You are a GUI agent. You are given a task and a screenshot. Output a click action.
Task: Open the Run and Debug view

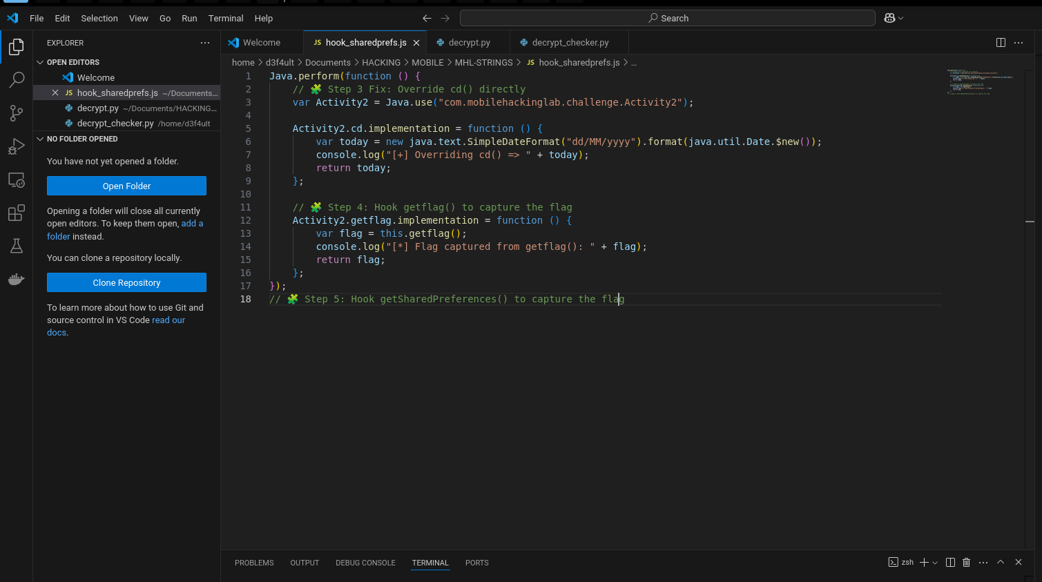coord(16,146)
